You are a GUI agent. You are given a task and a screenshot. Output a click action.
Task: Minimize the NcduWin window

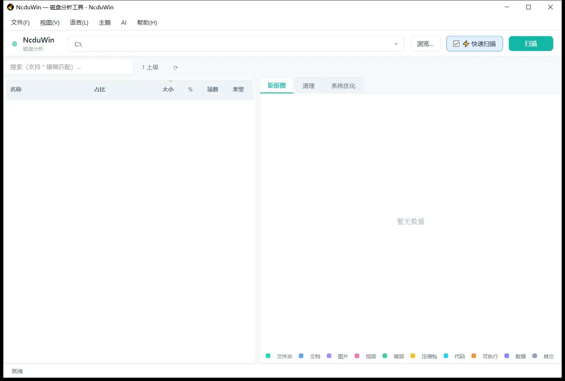coord(507,7)
